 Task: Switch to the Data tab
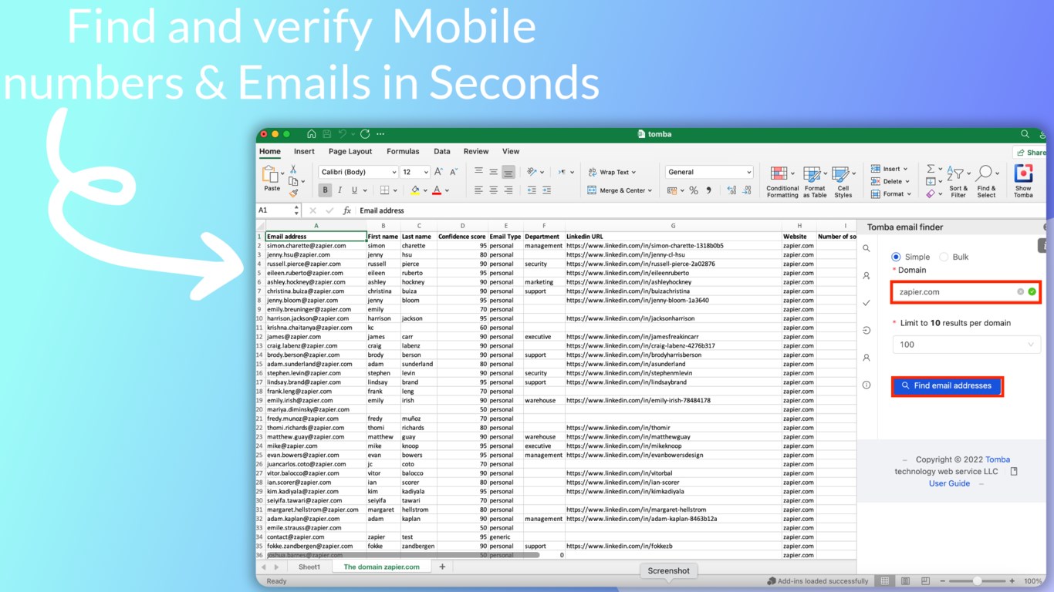(x=442, y=151)
